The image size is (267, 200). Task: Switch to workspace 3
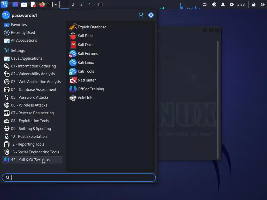81,4
